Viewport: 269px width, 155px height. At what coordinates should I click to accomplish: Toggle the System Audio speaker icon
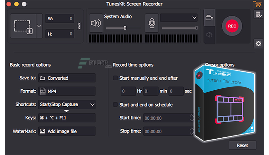[x=96, y=23]
